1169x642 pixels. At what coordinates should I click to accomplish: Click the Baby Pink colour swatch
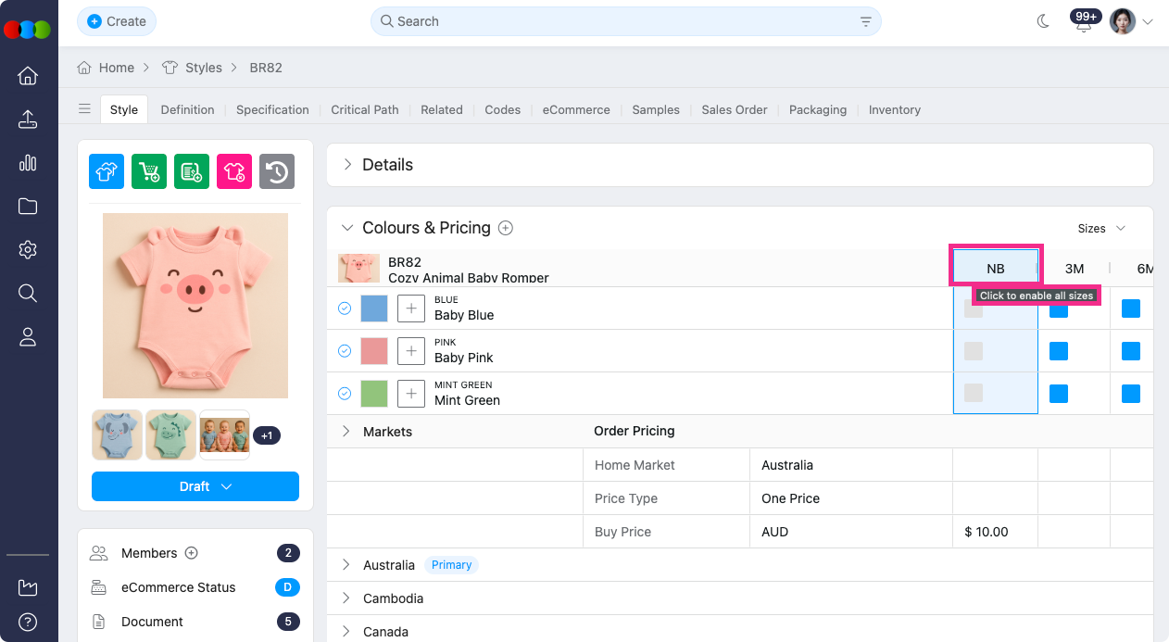[374, 351]
